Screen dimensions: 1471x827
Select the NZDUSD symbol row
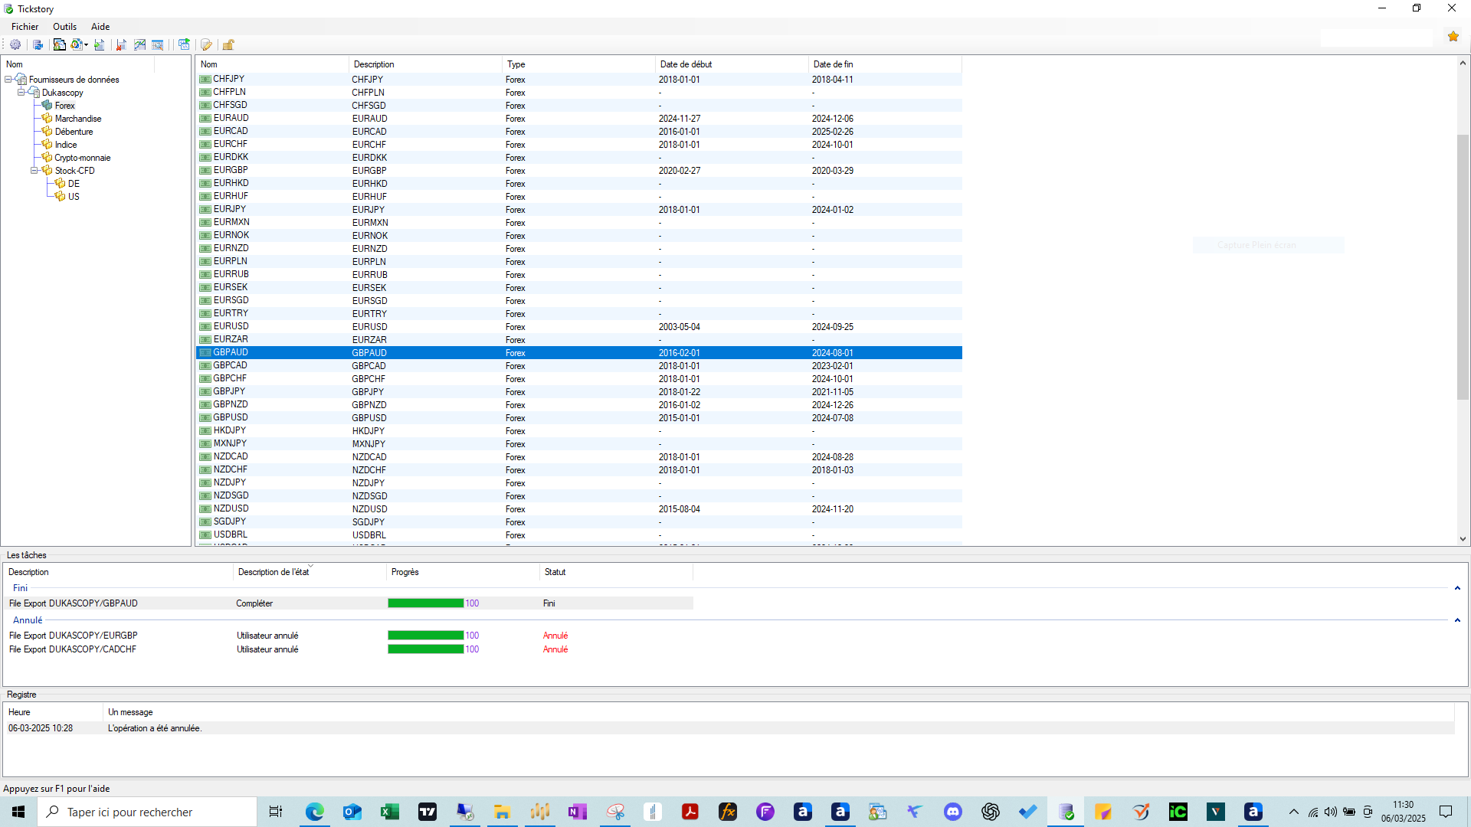pyautogui.click(x=579, y=509)
